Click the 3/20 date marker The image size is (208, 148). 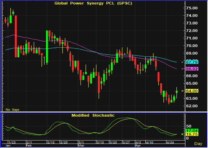pos(113,142)
